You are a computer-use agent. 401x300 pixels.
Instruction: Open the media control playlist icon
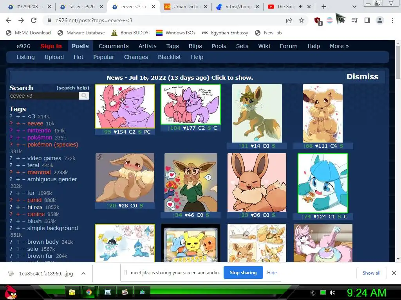pyautogui.click(x=355, y=20)
